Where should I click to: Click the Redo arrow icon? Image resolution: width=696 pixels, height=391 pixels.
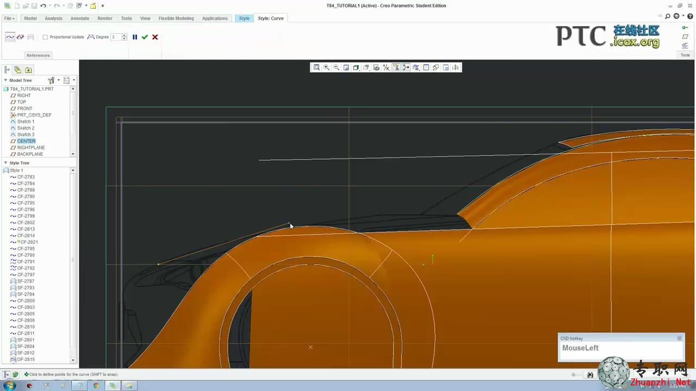click(x=57, y=5)
